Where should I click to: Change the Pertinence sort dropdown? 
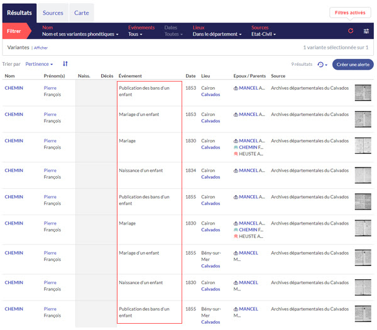39,64
